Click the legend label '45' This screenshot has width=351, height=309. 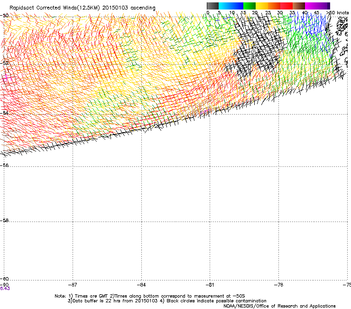[316, 13]
